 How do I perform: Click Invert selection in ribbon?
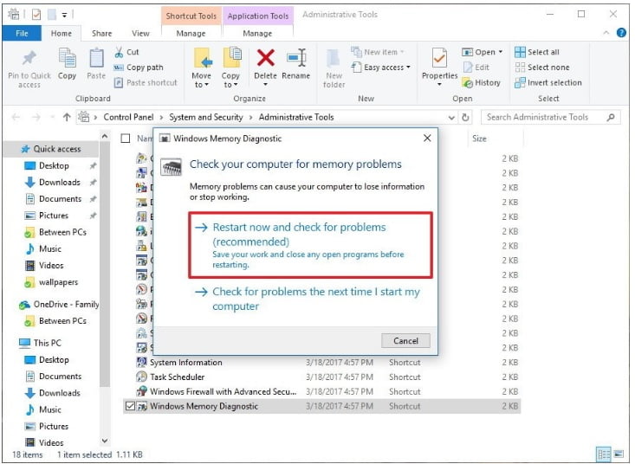(x=548, y=82)
